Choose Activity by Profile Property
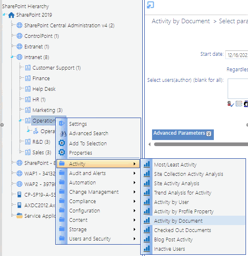The image size is (248, 256). click(194, 211)
